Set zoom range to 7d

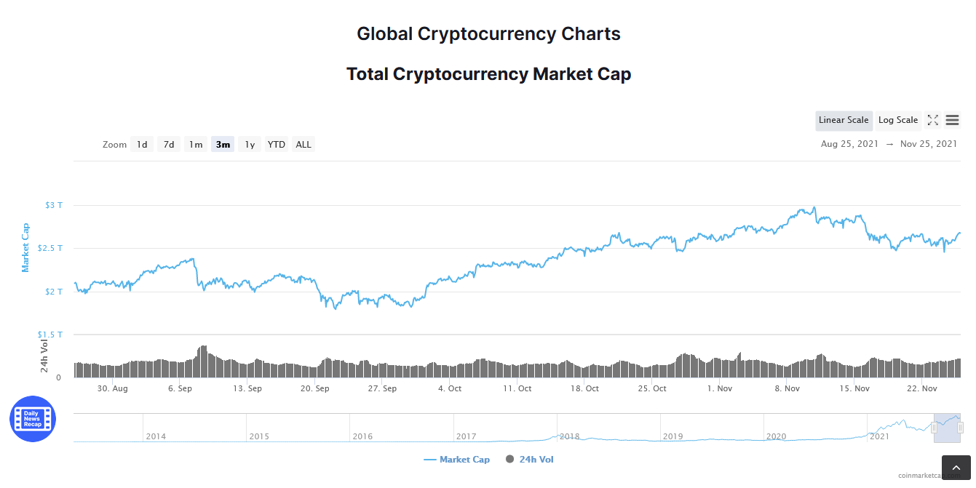[x=169, y=145]
